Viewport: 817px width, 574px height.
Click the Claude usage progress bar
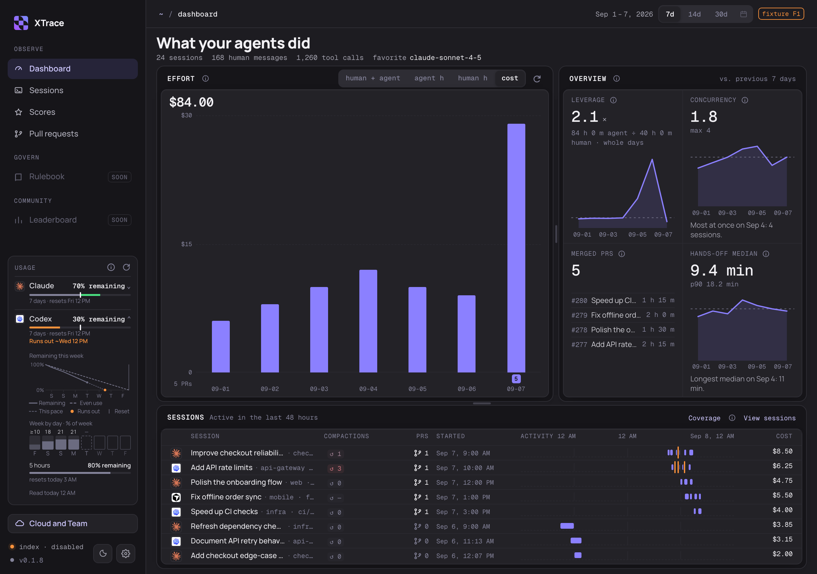tap(80, 295)
